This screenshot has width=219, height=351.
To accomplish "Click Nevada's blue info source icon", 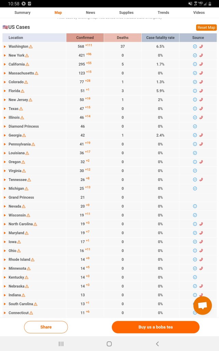I will coord(195,206).
